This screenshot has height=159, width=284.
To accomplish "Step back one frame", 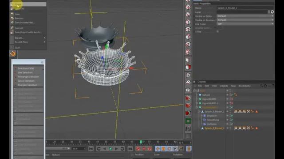I will pos(105,149).
